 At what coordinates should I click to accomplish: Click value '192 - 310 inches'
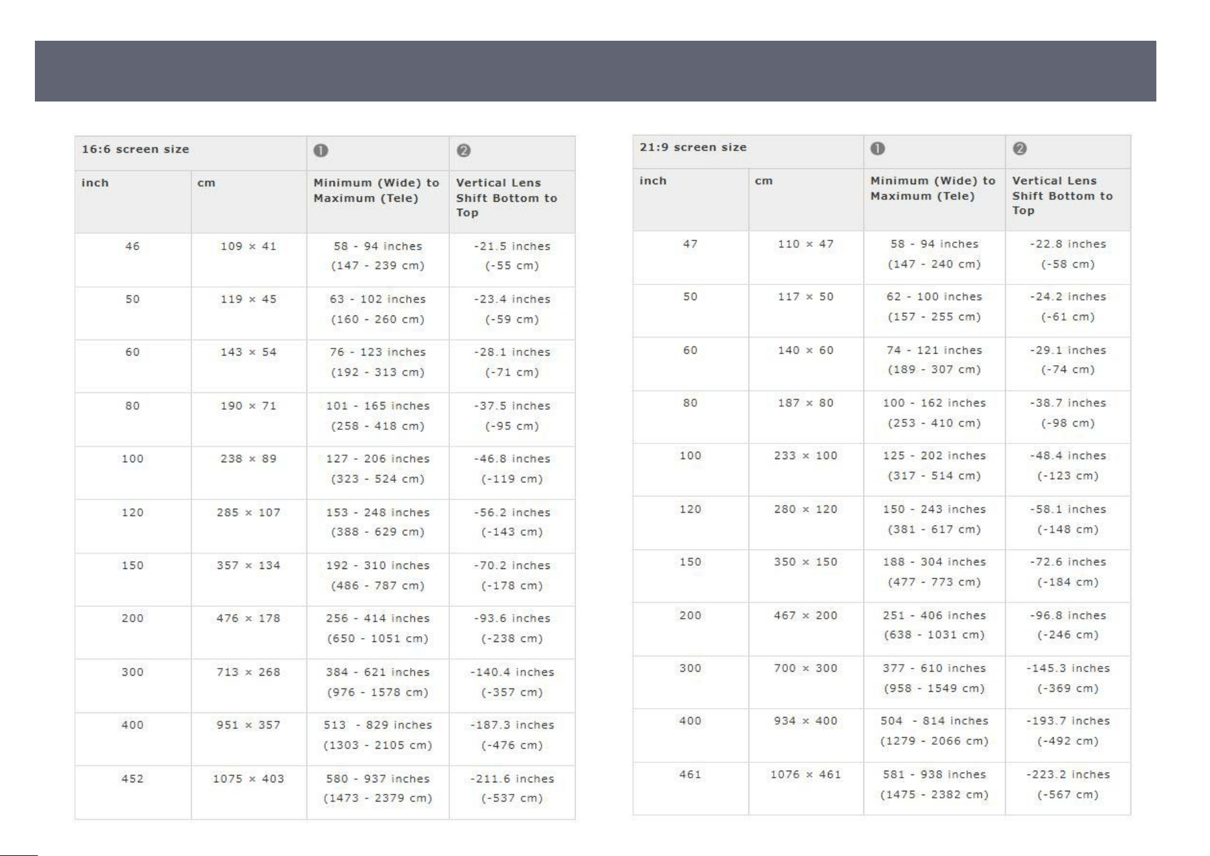click(x=377, y=566)
